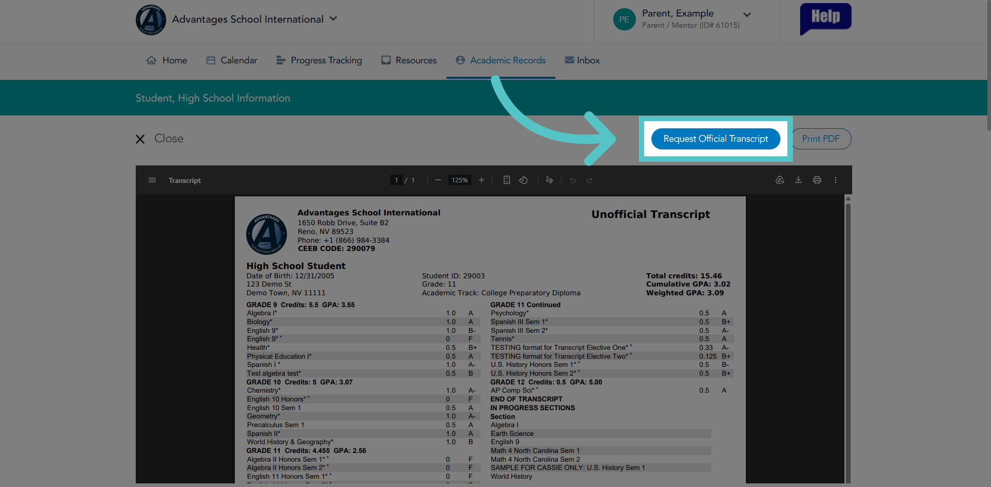Print the transcript from the viewer toolbar
This screenshot has width=991, height=487.
[x=817, y=180]
